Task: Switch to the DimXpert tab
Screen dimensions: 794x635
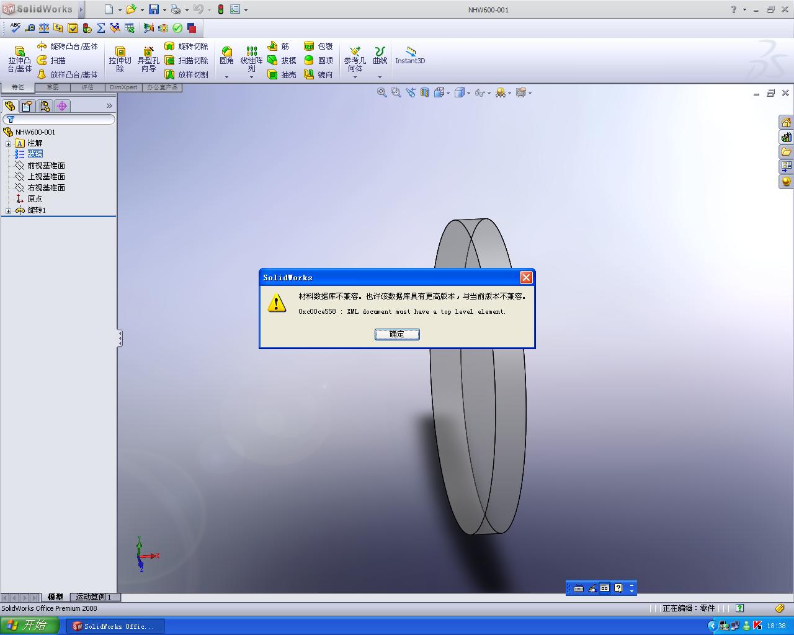Action: coord(123,87)
